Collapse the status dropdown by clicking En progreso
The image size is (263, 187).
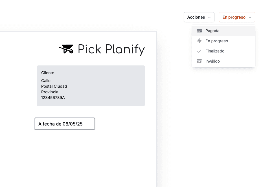[x=237, y=17]
